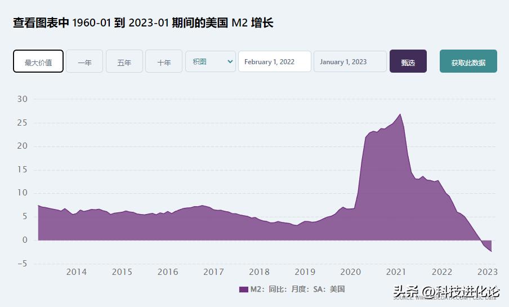Click the 25 y-axis value
Viewport: 509px width, 307px height.
[23, 123]
